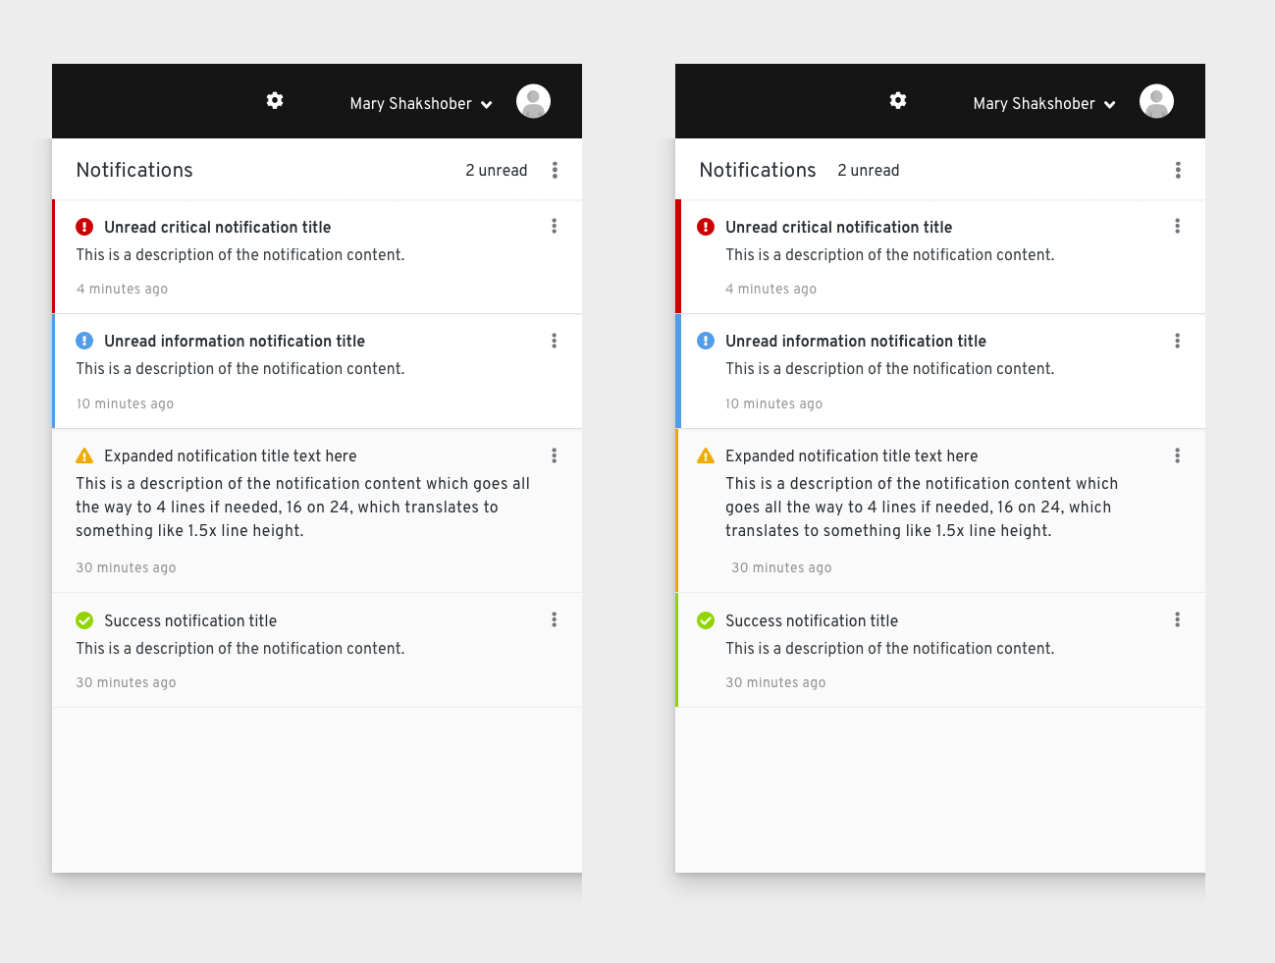
Task: Click green success checkmark icon in right panel
Action: coord(706,620)
